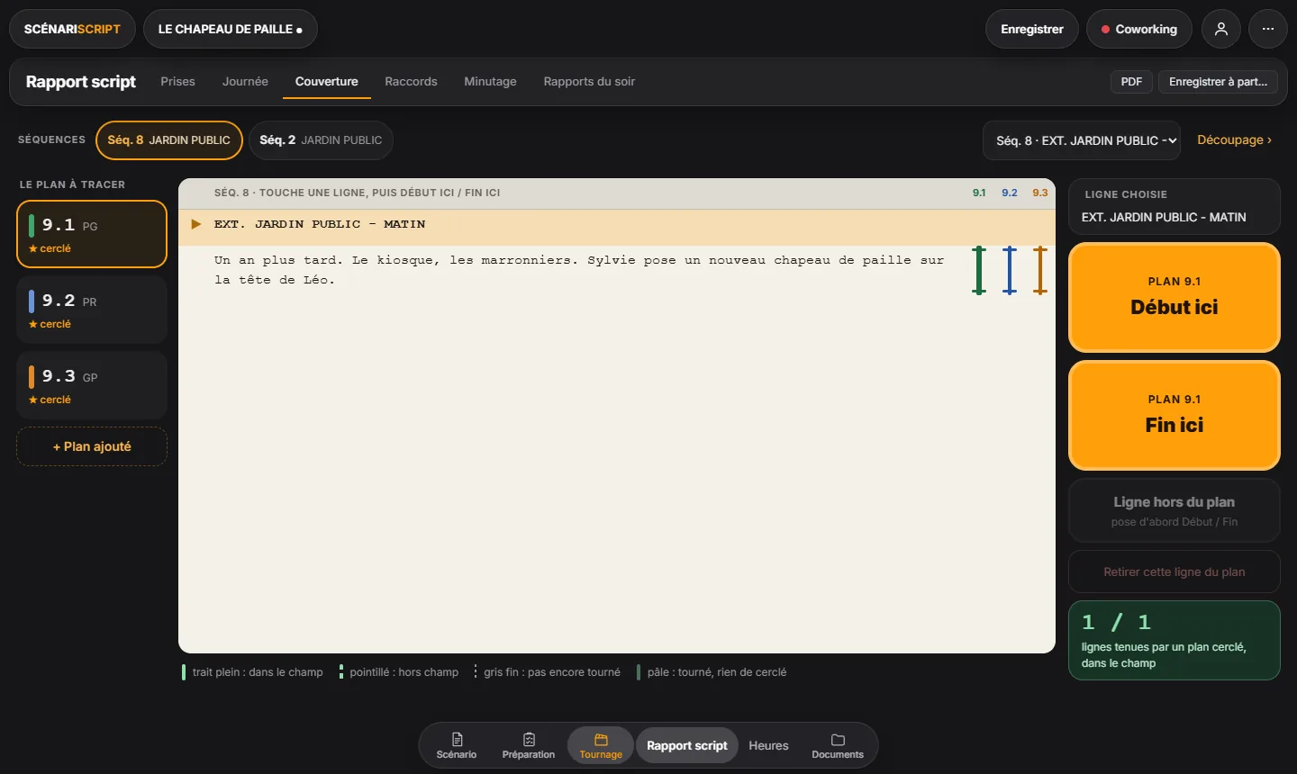
Task: Open Rapport script in bottom navigation
Action: [687, 745]
